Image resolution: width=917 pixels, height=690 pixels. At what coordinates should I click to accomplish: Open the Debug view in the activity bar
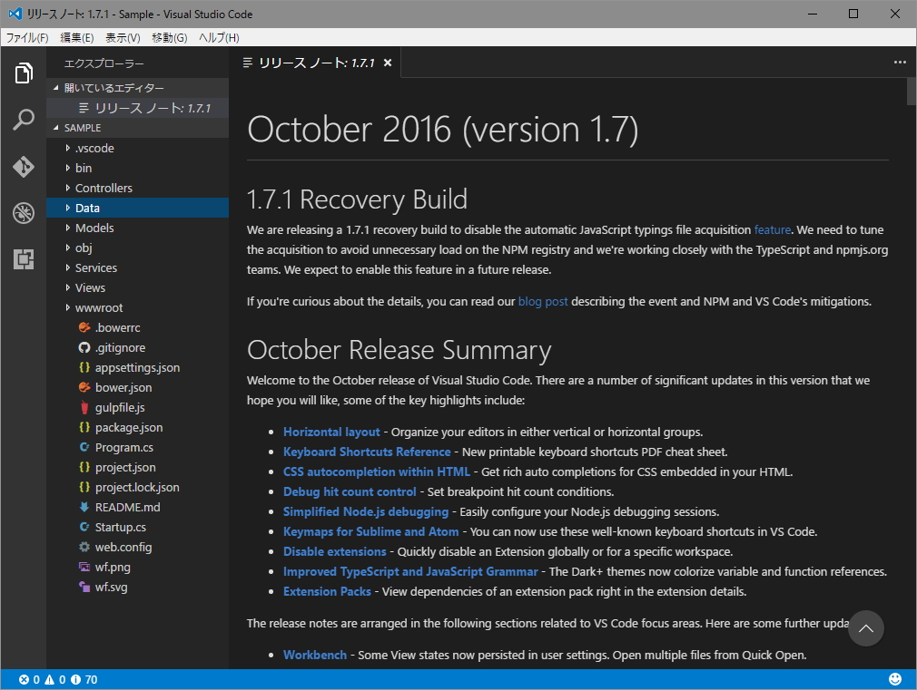coord(23,213)
